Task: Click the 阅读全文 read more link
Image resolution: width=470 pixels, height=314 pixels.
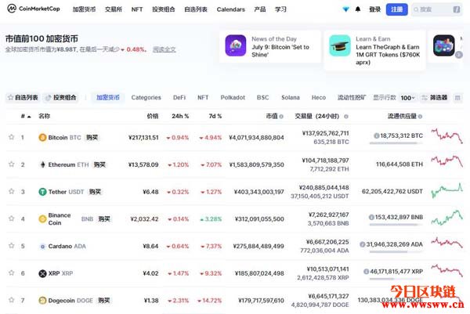Action: click(164, 49)
